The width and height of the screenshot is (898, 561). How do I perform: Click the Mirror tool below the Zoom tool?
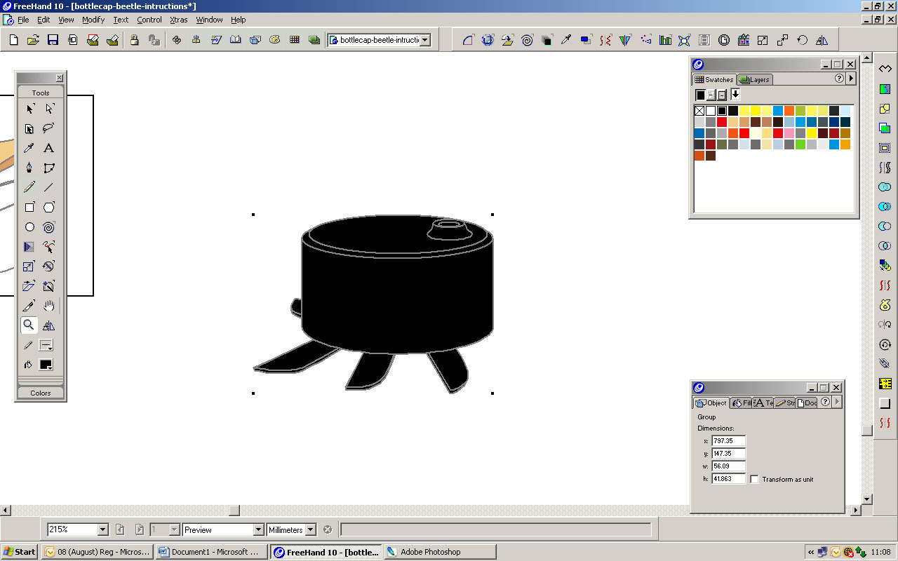click(x=48, y=325)
